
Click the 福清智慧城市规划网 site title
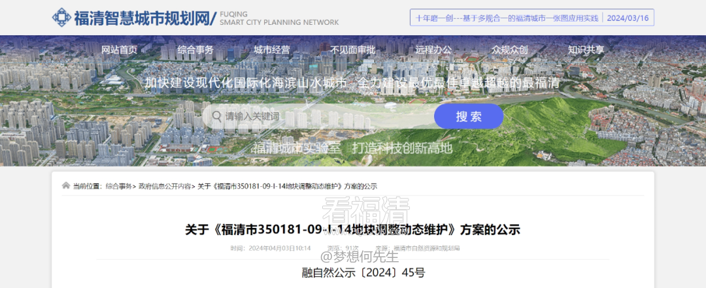point(143,18)
